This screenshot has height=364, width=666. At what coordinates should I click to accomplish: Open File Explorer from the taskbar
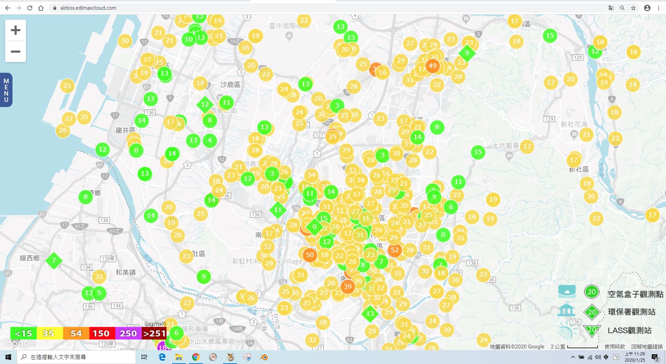tap(179, 357)
